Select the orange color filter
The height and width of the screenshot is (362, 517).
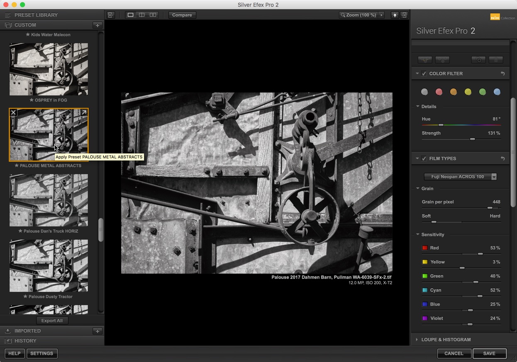click(x=453, y=92)
